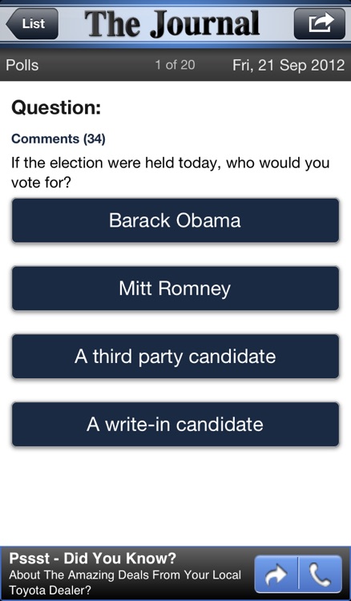Tap empty white area below write-in option
Image resolution: width=351 pixels, height=601 pixels.
point(175,496)
